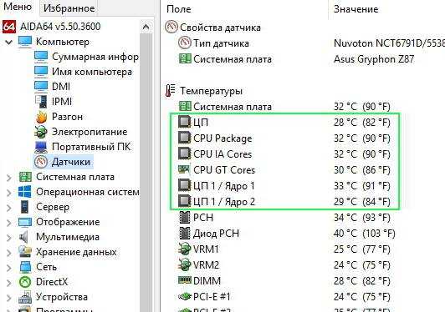Open the Меню tab
Image resolution: width=445 pixels, height=312 pixels.
pos(18,7)
